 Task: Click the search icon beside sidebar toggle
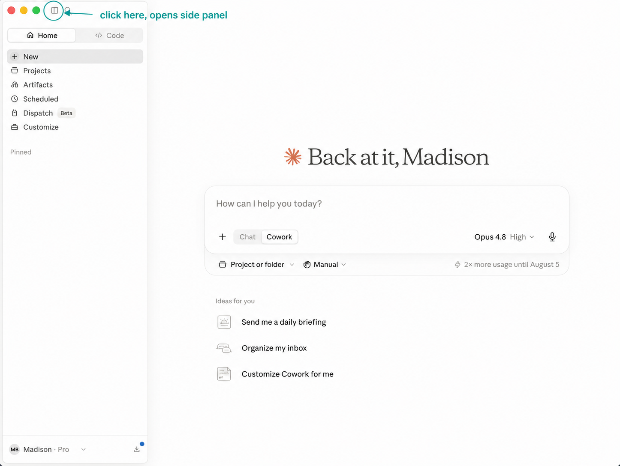pyautogui.click(x=67, y=10)
